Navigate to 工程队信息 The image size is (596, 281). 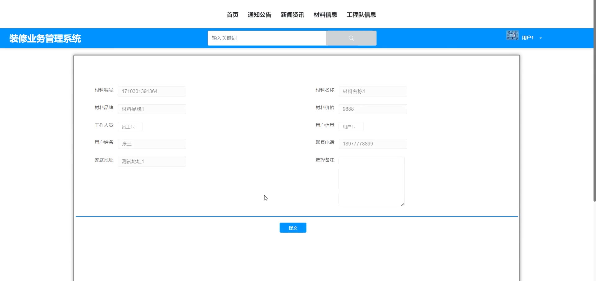[x=361, y=15]
